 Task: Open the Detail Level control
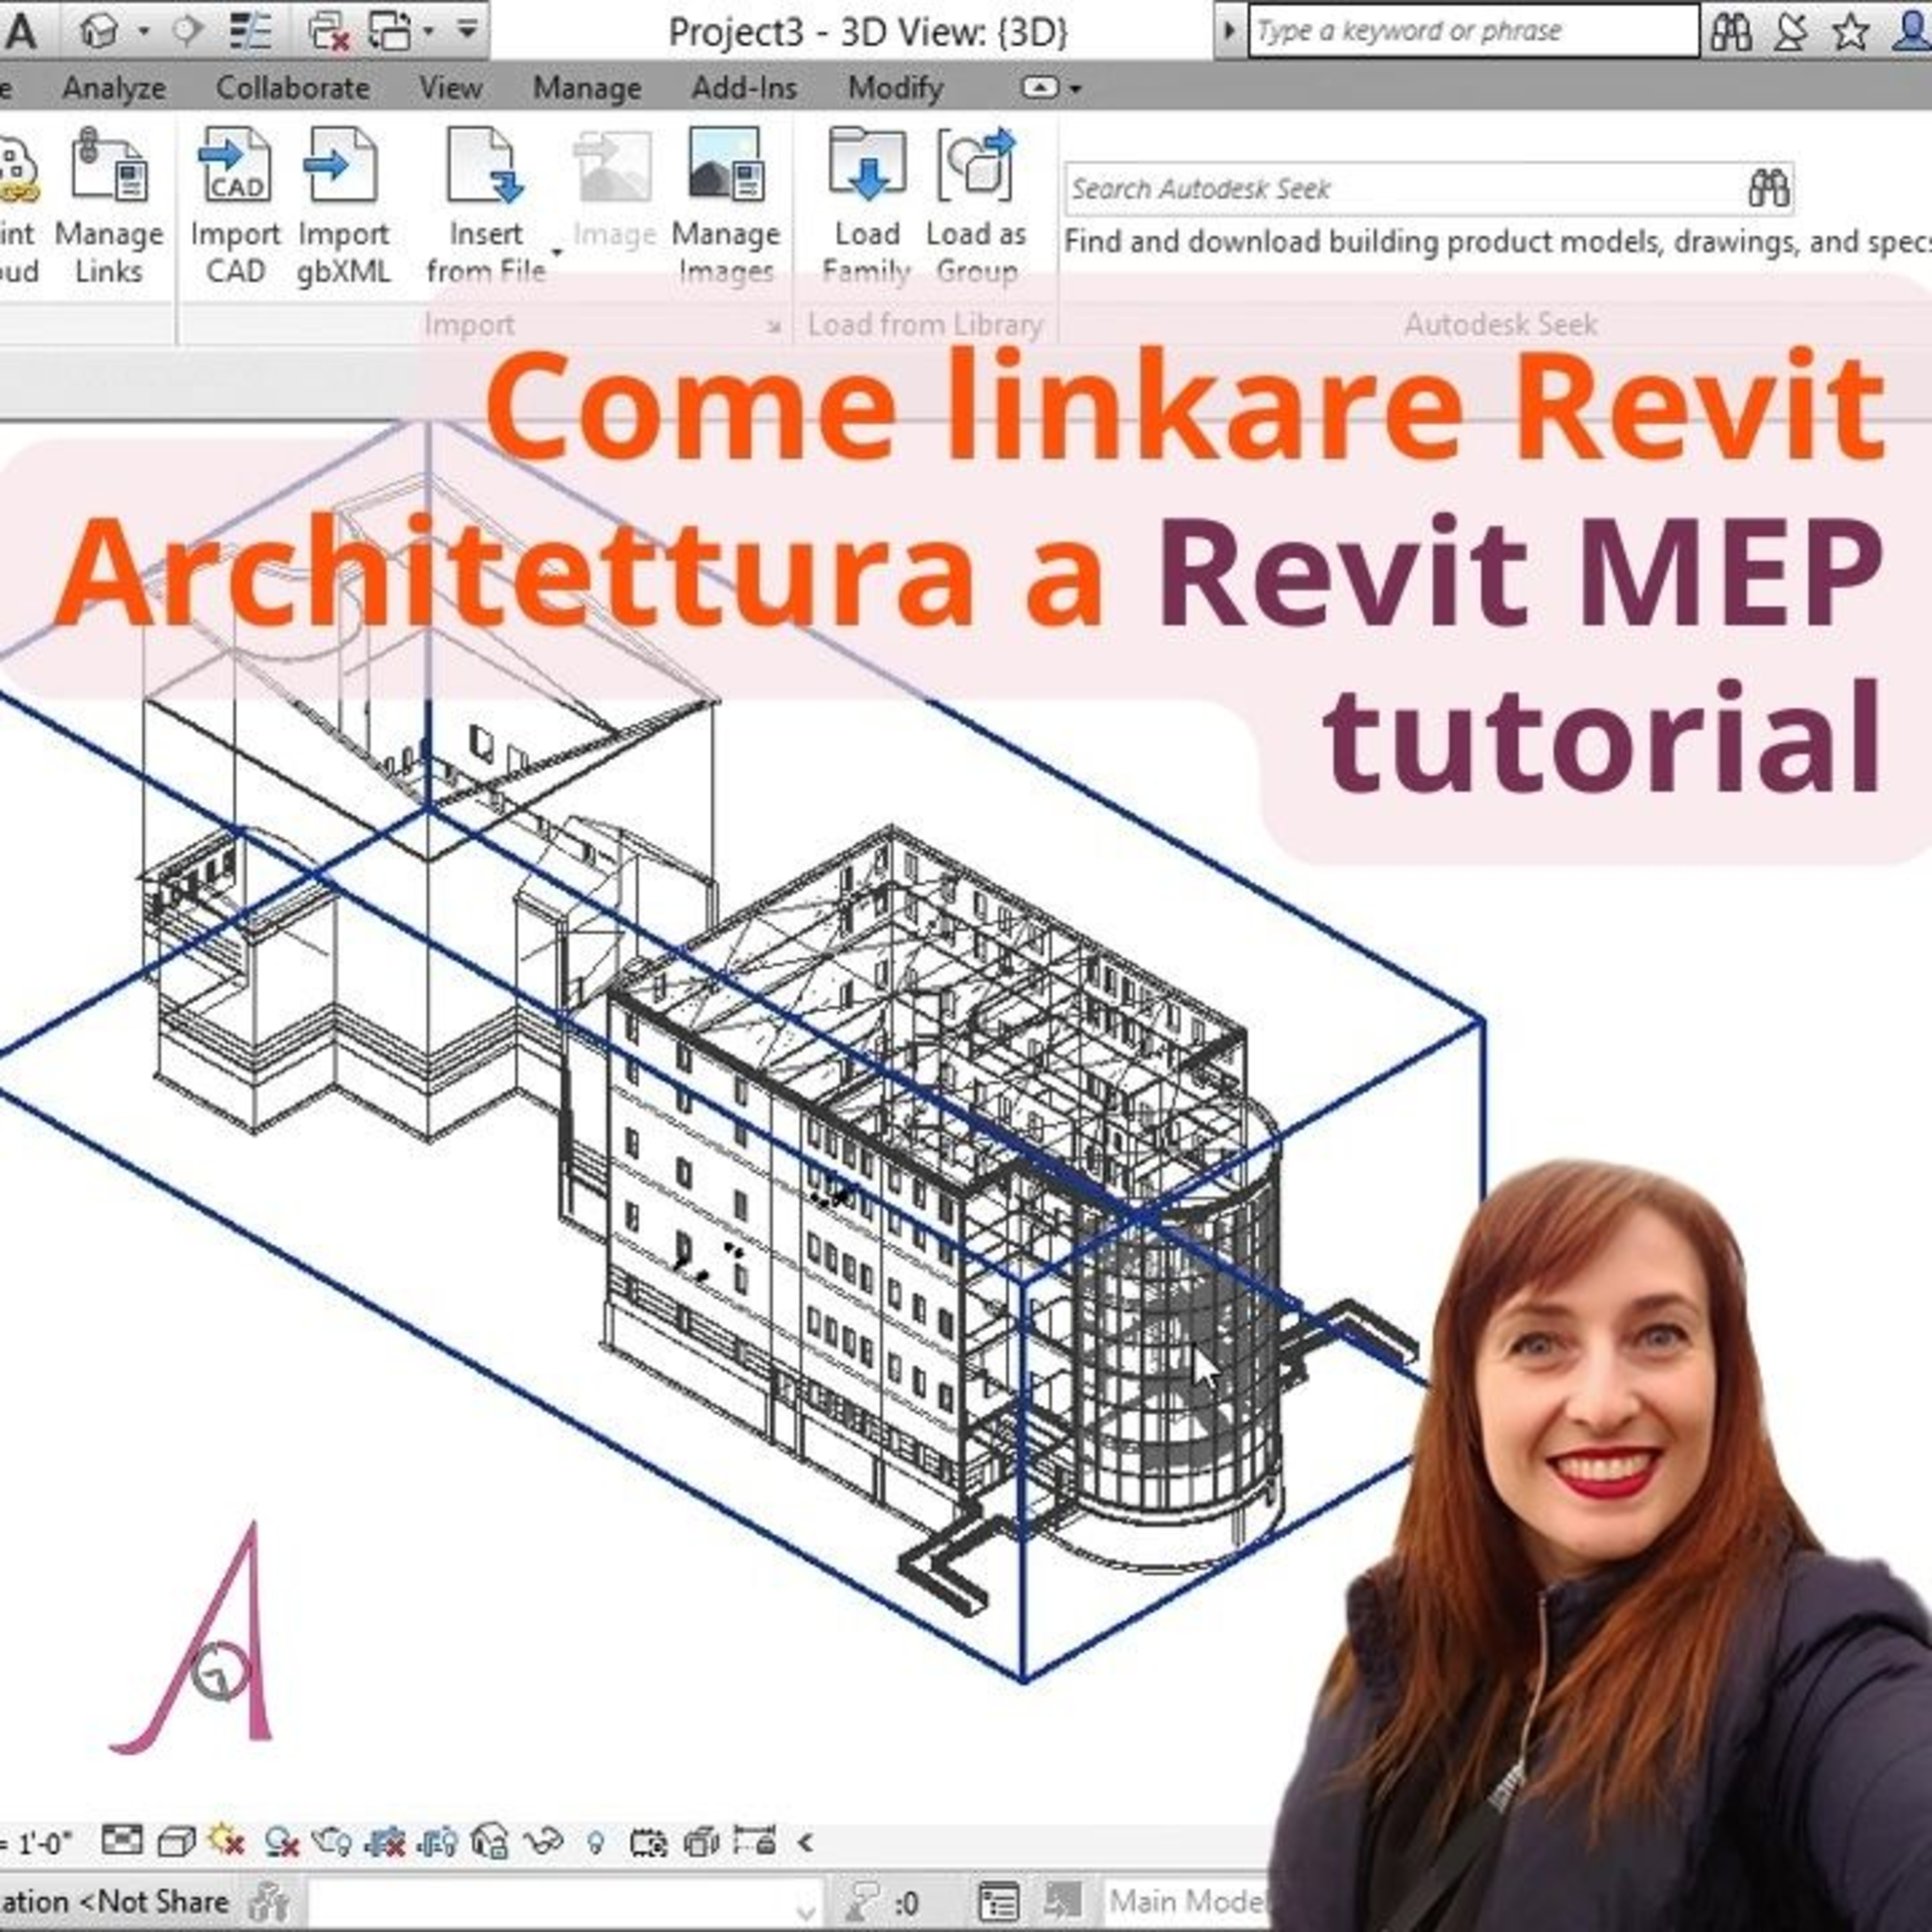pyautogui.click(x=122, y=1840)
